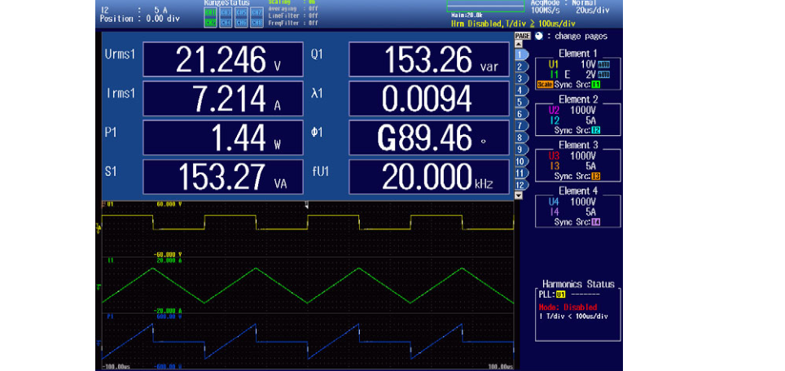
Task: Click the AcqMode Normal setting text
Action: click(564, 2)
